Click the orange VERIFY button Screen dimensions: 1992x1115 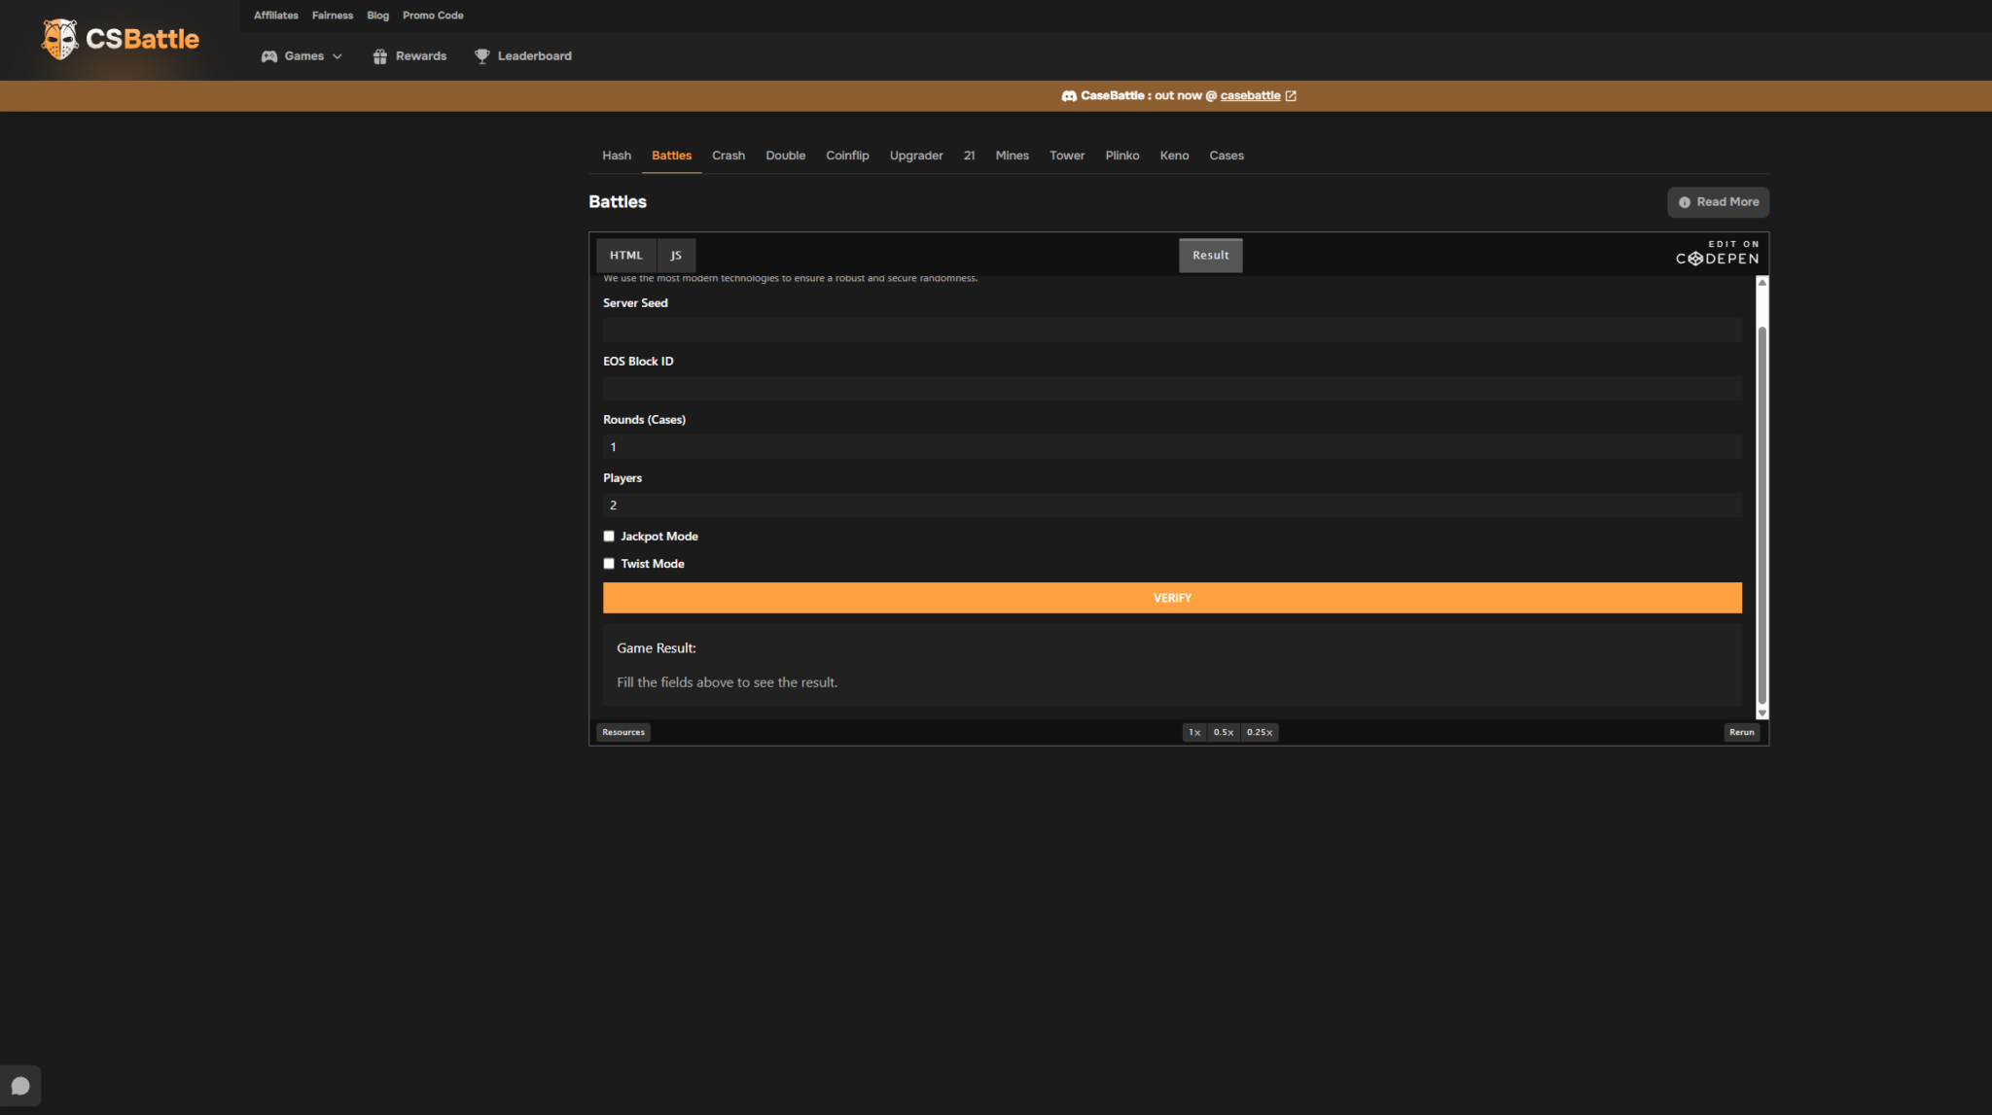tap(1172, 598)
